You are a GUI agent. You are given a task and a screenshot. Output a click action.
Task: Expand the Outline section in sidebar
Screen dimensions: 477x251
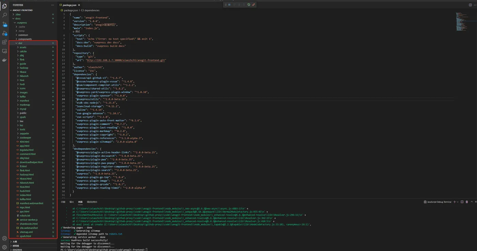pos(14,241)
